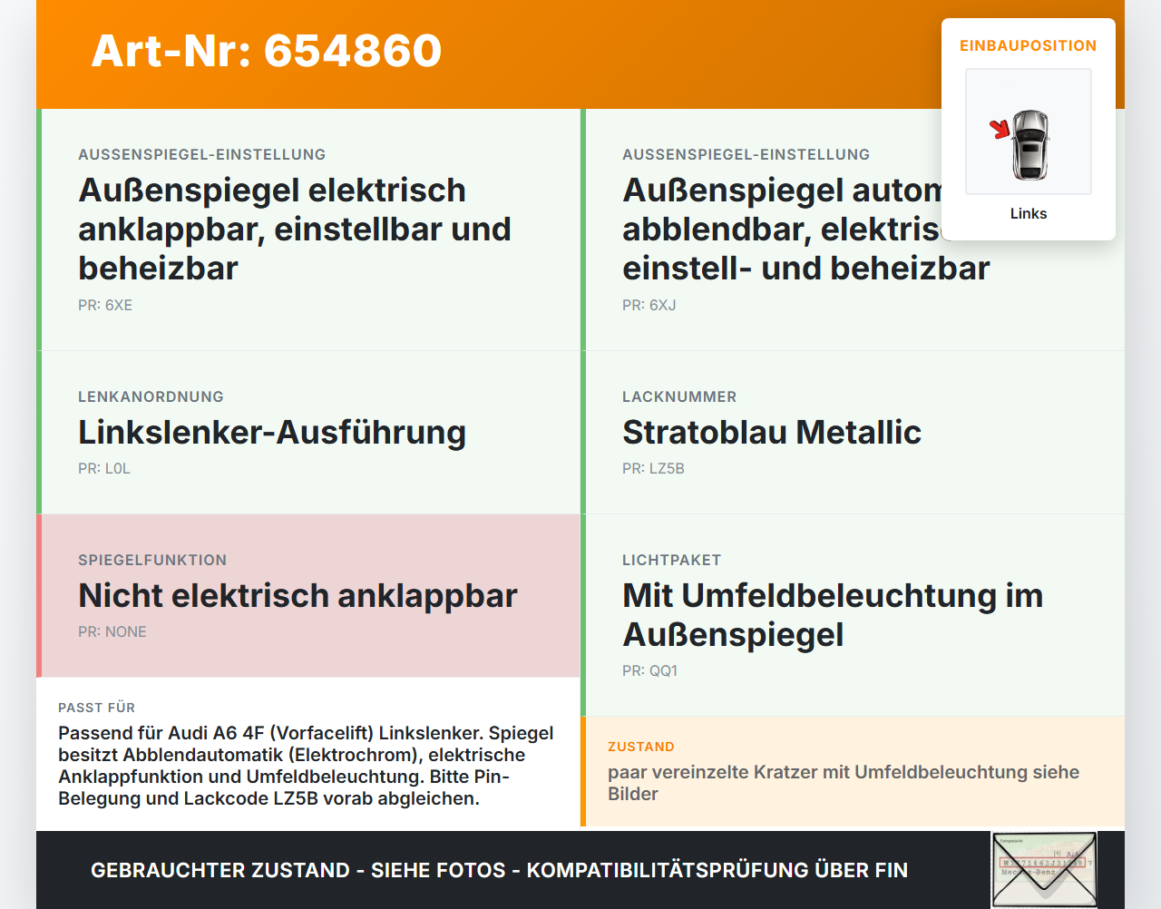Click the SPIEGELFUNKTION label
The width and height of the screenshot is (1161, 909).
click(152, 560)
